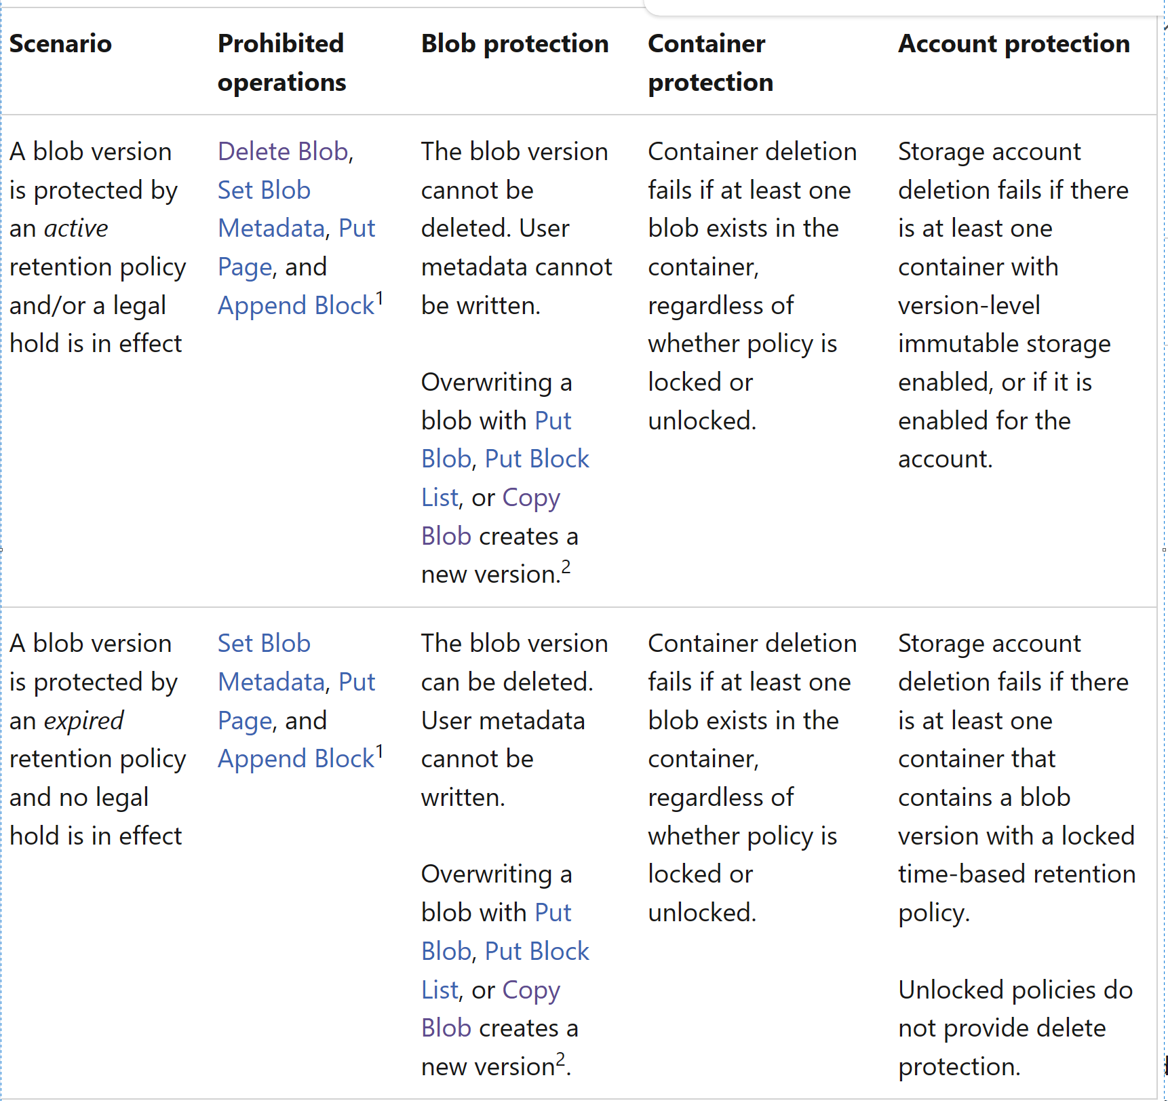1168x1101 pixels.
Task: Open Put Blob link in the expired-policy row
Action: click(552, 913)
